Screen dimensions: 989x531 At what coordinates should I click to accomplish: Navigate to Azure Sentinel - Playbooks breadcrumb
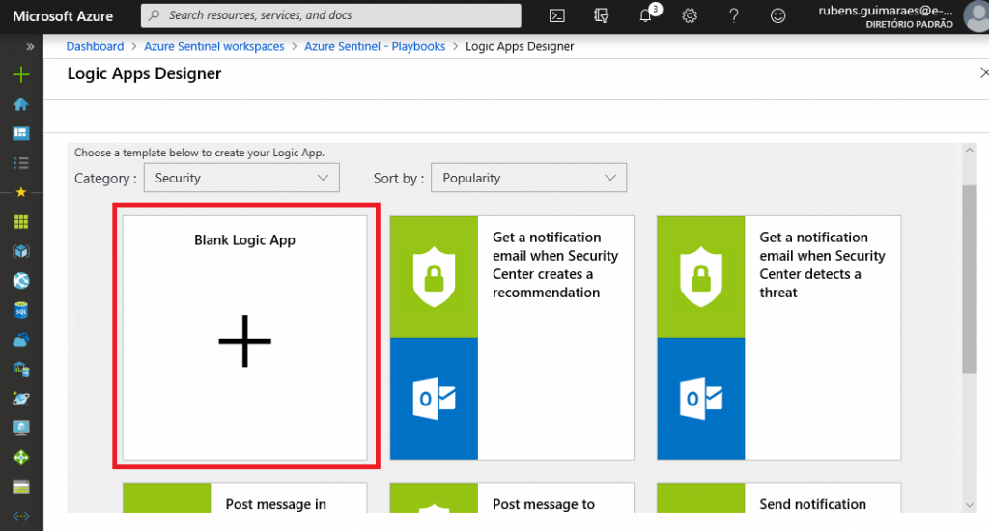[x=375, y=46]
